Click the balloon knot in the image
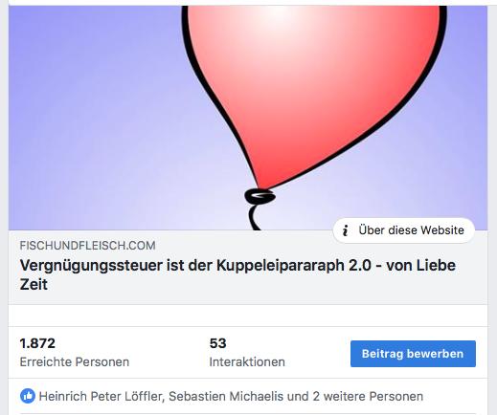 click(x=260, y=196)
